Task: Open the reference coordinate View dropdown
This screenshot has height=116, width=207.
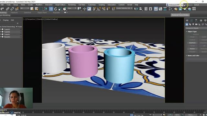Action: click(72, 8)
